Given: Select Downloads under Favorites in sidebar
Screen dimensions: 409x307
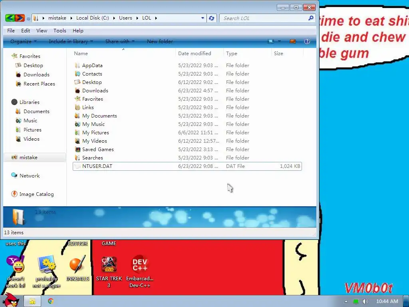Looking at the screenshot, I should (x=32, y=75).
